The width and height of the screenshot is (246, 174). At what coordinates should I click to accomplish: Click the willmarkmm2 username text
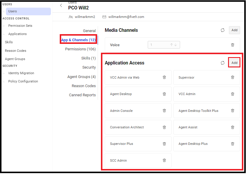[85, 17]
